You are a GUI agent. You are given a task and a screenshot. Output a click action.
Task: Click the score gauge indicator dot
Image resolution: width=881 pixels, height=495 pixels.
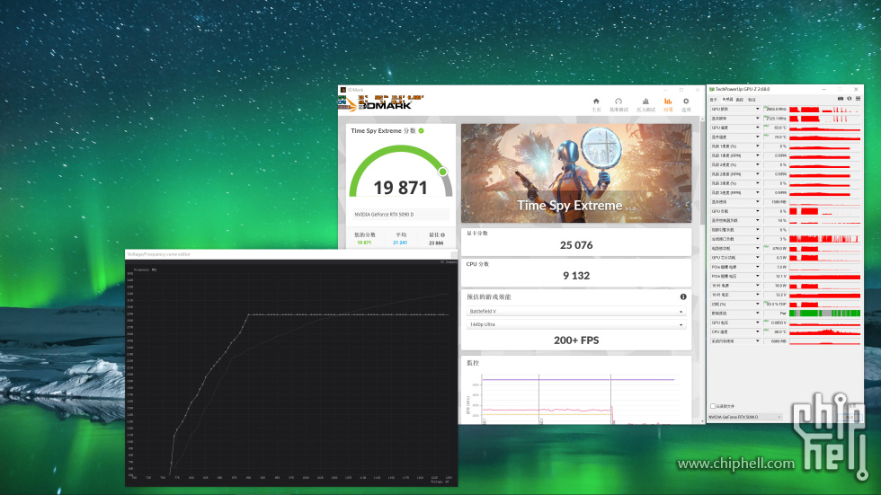pyautogui.click(x=442, y=172)
